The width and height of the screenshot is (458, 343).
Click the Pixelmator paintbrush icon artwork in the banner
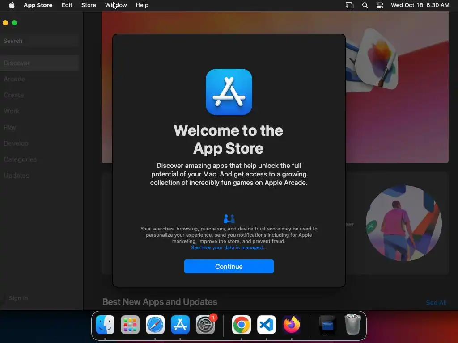[x=376, y=59]
